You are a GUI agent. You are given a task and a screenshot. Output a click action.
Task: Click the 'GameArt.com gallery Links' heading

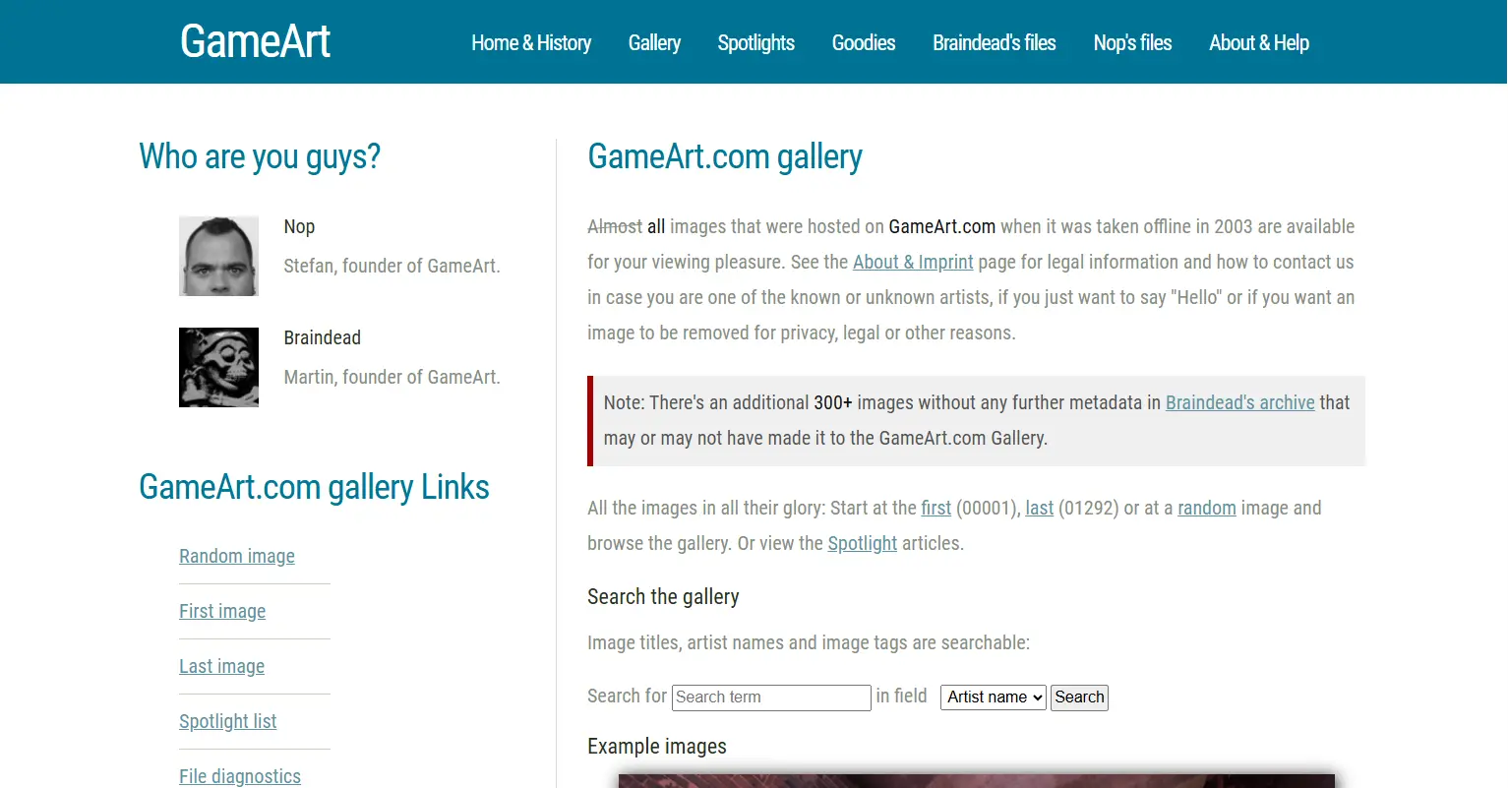[314, 487]
